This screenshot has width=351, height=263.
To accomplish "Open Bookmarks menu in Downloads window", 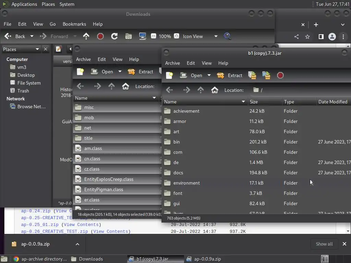I will click(74, 24).
